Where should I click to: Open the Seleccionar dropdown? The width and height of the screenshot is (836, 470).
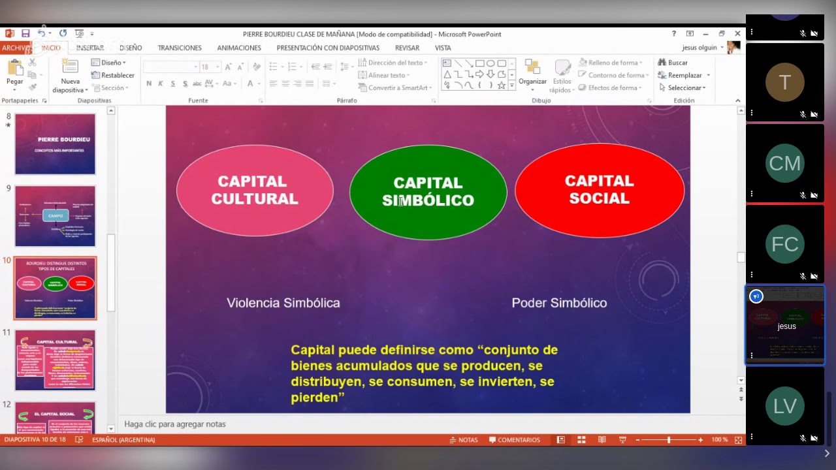pyautogui.click(x=682, y=87)
